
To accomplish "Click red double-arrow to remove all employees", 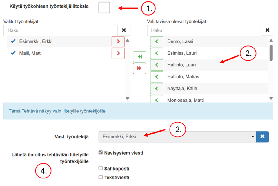I will click(x=139, y=68).
